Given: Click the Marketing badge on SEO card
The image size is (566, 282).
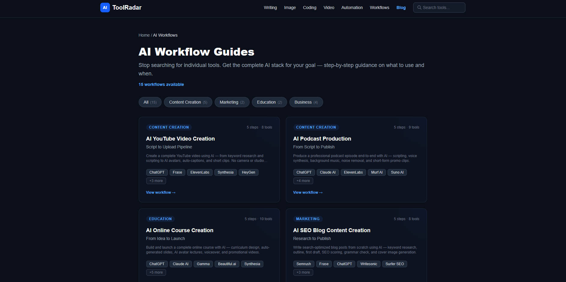Looking at the screenshot, I should coord(308,219).
